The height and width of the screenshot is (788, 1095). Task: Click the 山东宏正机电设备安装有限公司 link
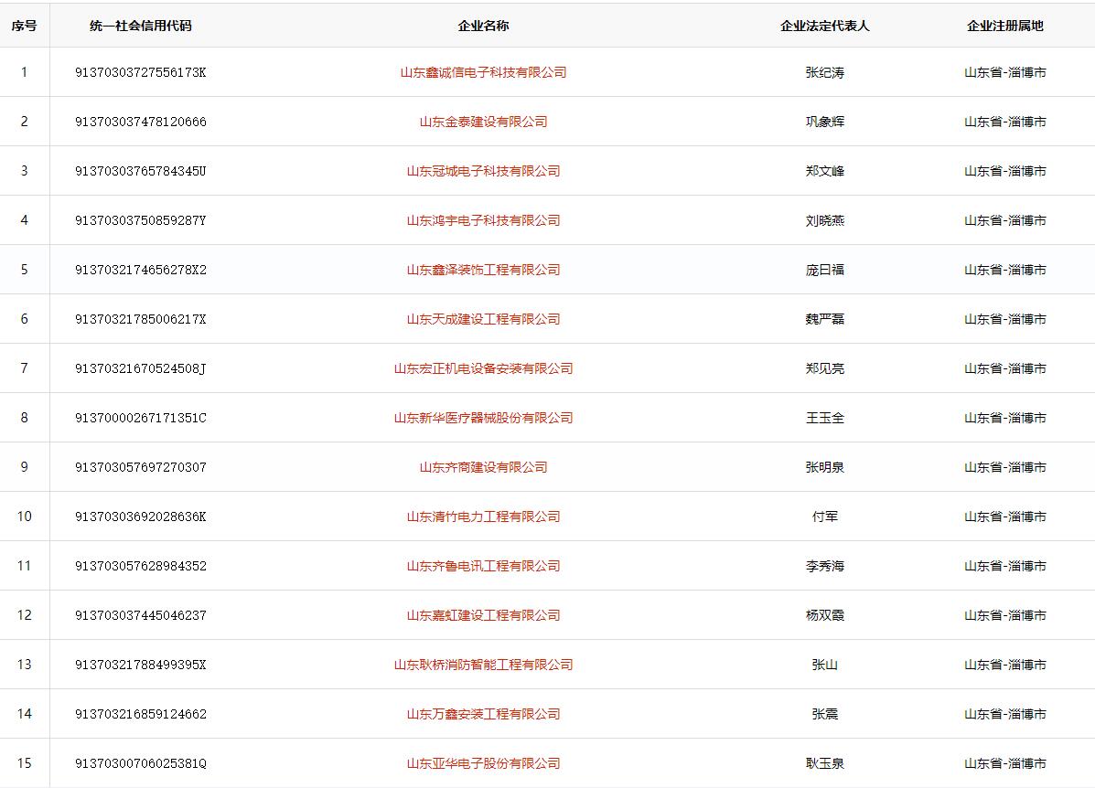(x=483, y=368)
